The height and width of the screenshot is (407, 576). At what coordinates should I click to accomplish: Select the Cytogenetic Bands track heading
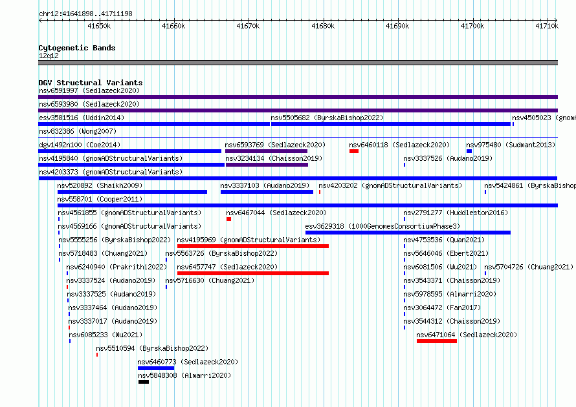tap(77, 48)
